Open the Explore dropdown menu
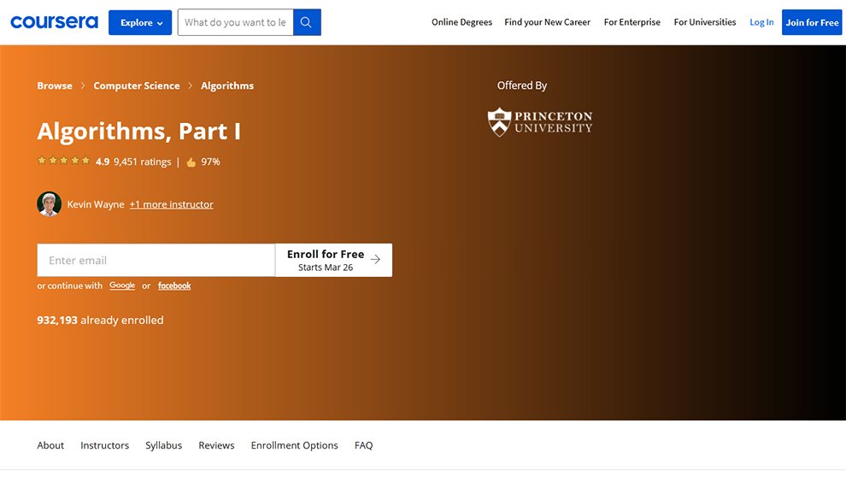This screenshot has height=482, width=846. 140,23
